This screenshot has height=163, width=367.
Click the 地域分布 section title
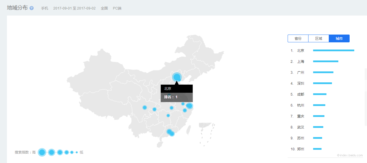(x=17, y=8)
